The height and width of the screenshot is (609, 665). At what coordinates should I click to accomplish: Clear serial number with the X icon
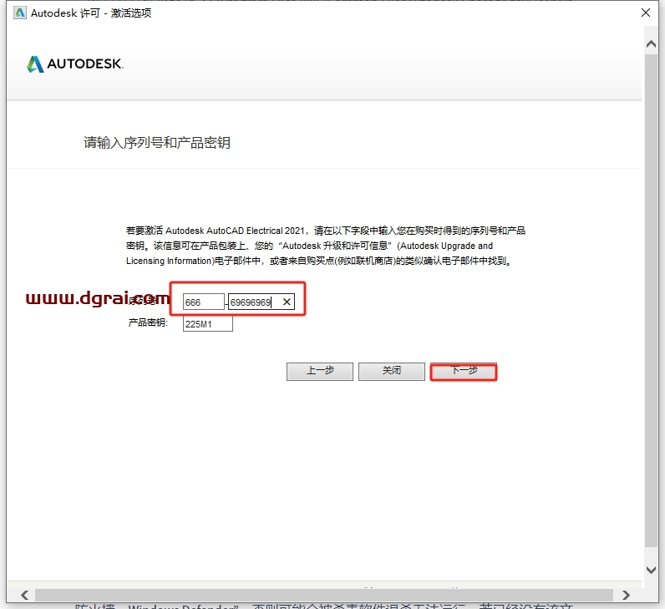(287, 302)
